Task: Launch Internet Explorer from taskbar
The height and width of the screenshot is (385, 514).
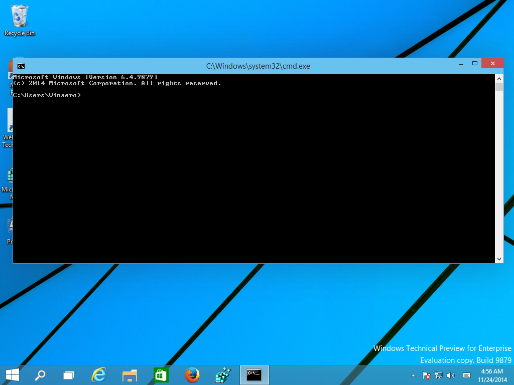Action: tap(99, 375)
